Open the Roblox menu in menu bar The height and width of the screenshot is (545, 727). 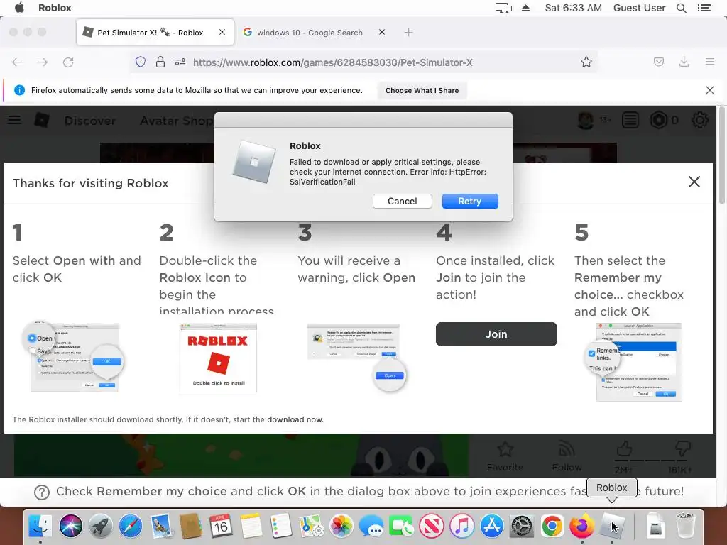55,8
